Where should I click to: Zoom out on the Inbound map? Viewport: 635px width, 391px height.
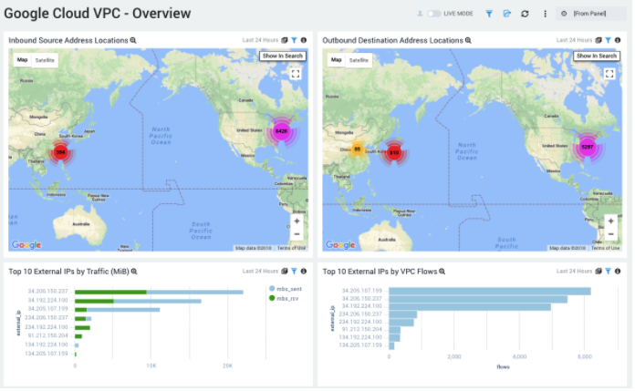pos(297,234)
